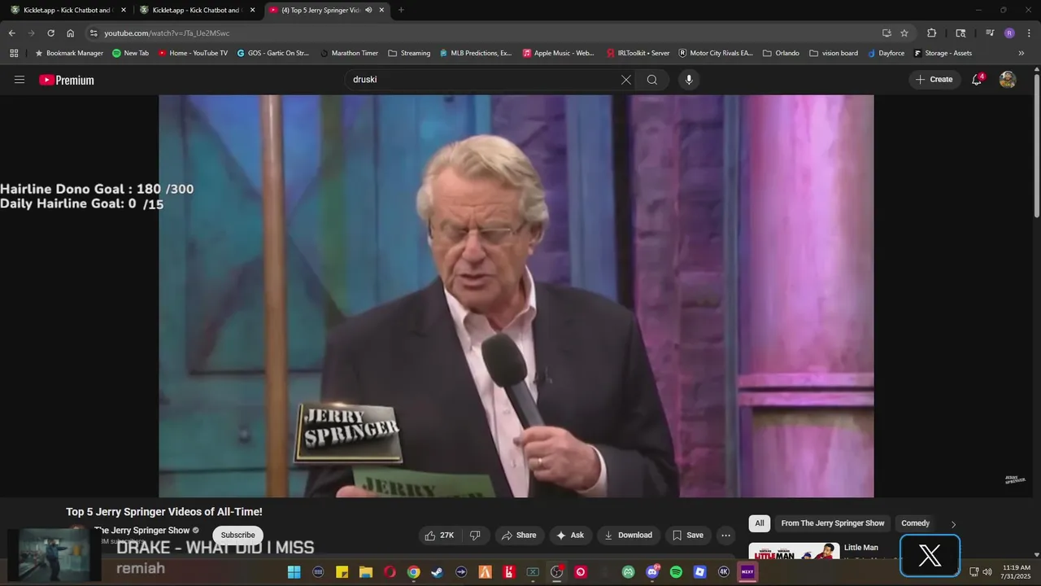View site information icon in address bar
Viewport: 1041px width, 586px height.
(x=94, y=33)
